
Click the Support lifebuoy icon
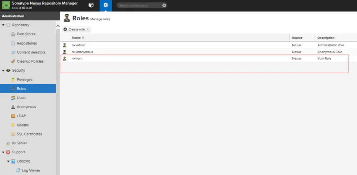(x=8, y=152)
